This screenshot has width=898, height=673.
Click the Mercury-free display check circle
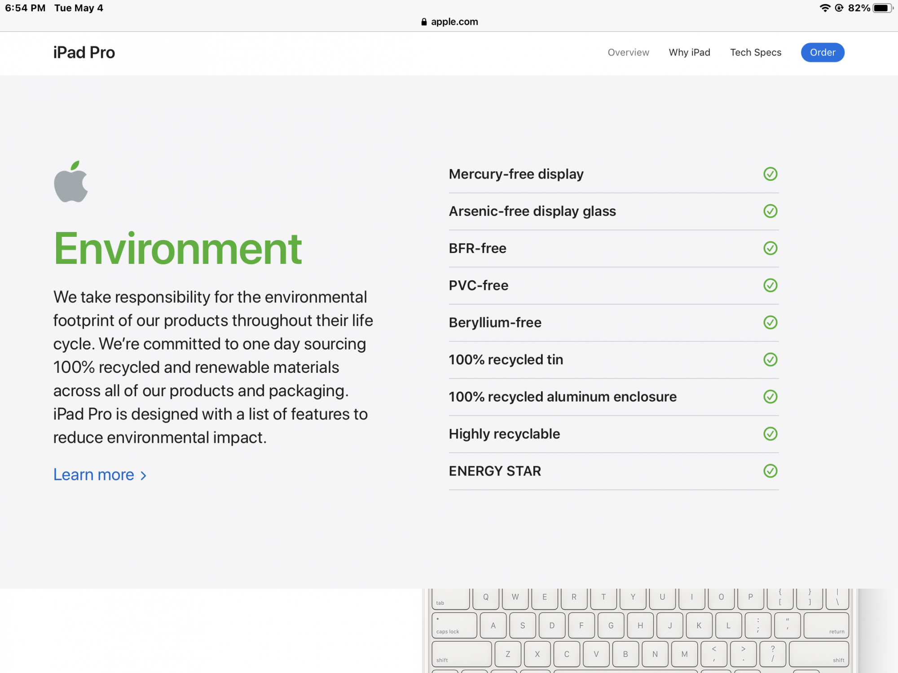coord(770,174)
